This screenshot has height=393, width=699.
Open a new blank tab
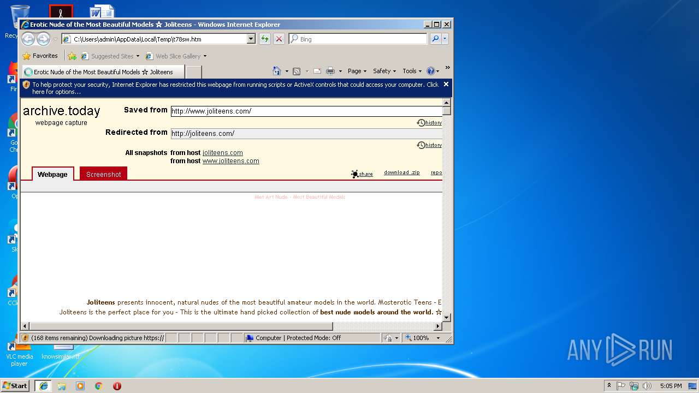pyautogui.click(x=194, y=72)
